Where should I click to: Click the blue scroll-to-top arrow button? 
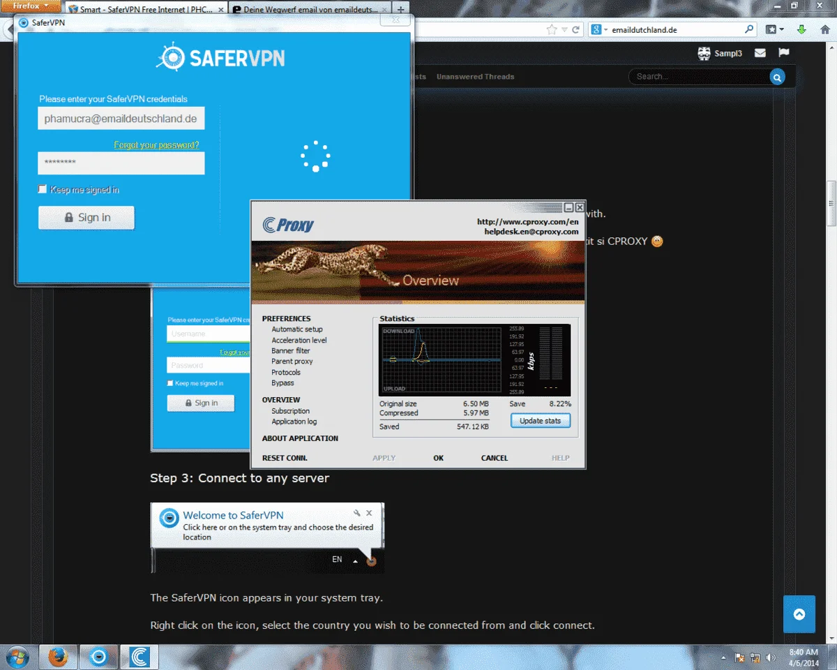click(x=799, y=614)
